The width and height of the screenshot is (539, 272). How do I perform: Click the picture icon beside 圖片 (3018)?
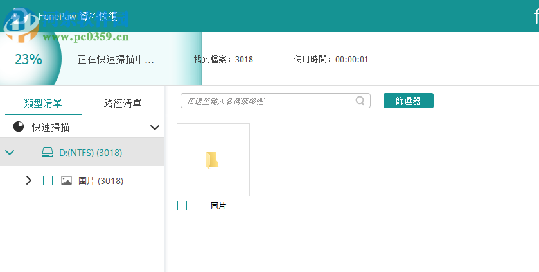coord(66,181)
